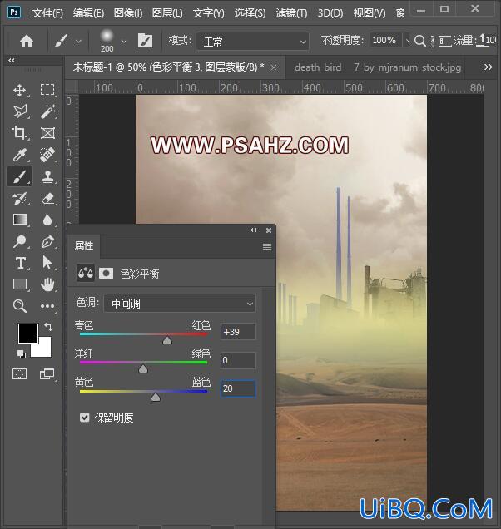Open the Edit Toolbar three-dots menu
The image size is (501, 529).
47,306
